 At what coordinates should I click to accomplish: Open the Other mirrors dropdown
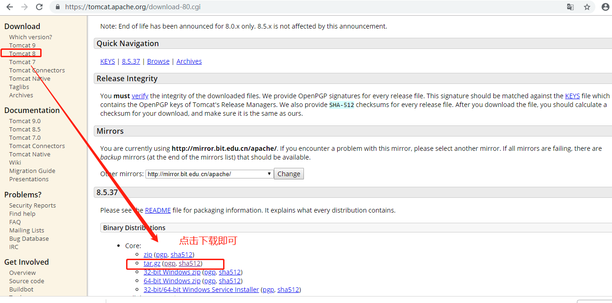(210, 174)
